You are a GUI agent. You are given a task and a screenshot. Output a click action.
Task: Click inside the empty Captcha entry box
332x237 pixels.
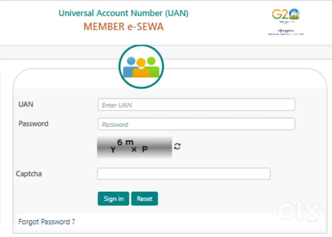[184, 173]
